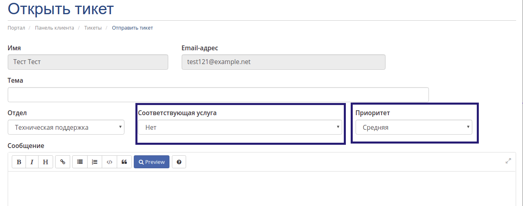Open markdown help question-mark icon
This screenshot has height=206, width=523.
179,162
